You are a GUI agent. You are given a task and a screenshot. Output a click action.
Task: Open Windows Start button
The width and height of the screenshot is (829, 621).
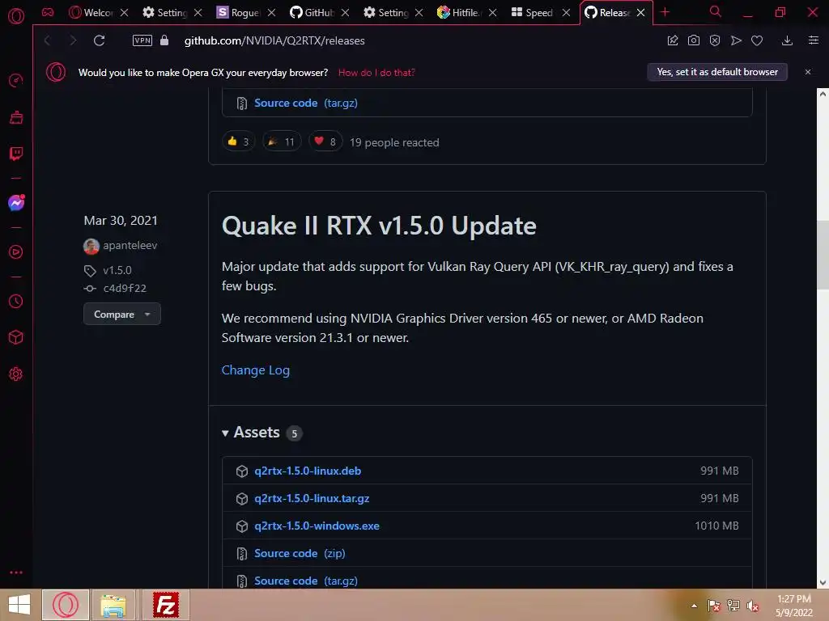pyautogui.click(x=19, y=605)
